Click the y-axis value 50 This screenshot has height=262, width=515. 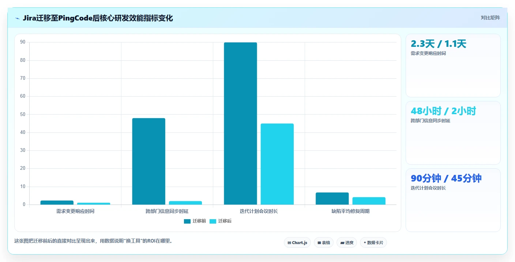click(x=23, y=114)
